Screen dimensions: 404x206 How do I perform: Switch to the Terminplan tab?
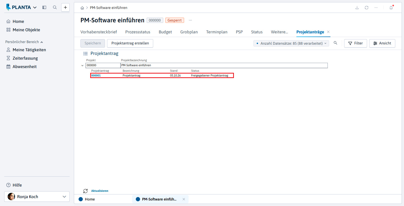(217, 32)
